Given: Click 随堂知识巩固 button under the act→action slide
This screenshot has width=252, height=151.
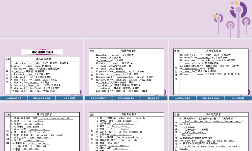Looking at the screenshot, I should [154, 98].
